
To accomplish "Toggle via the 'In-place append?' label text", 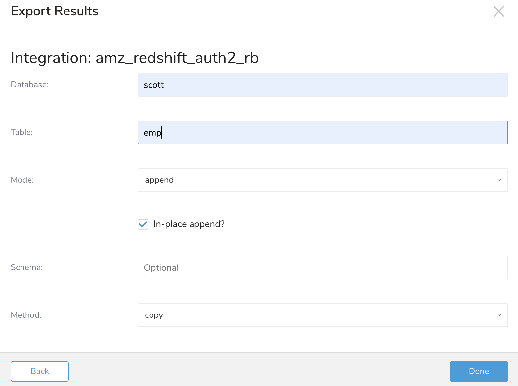I will point(189,224).
